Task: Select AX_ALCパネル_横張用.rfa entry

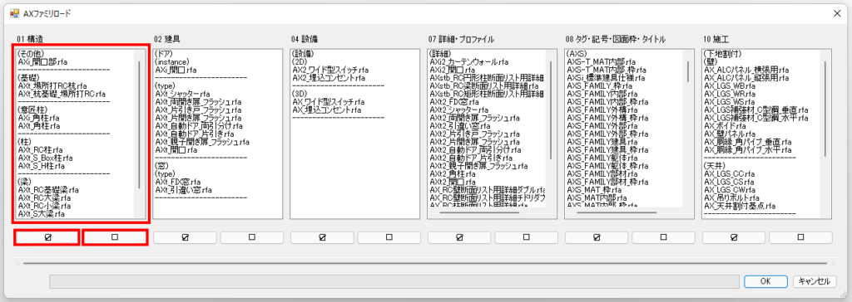Action: (x=746, y=70)
